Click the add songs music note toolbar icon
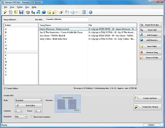 [x=38, y=12]
